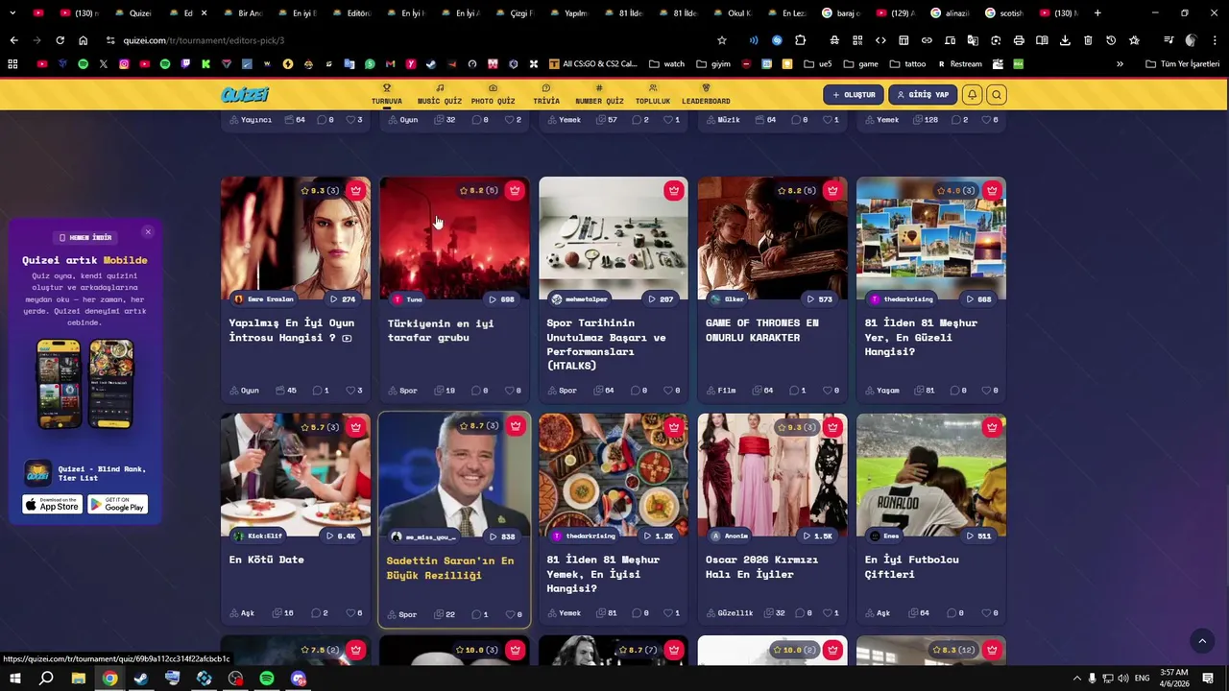
Task: Open comments on Sadettin Saran card
Action: pos(479,614)
